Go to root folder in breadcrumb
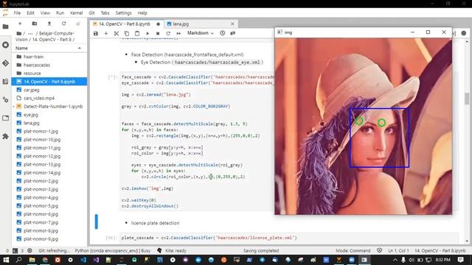 coord(19,33)
